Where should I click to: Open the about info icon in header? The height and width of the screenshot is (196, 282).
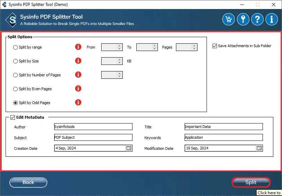click(272, 19)
